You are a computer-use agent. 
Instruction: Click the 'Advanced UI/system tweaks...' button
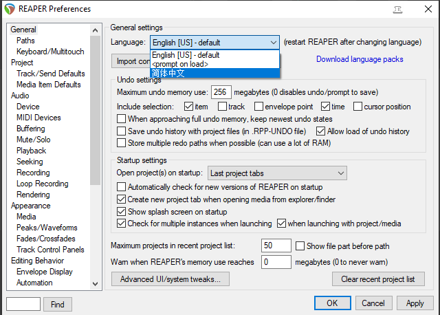tap(170, 279)
